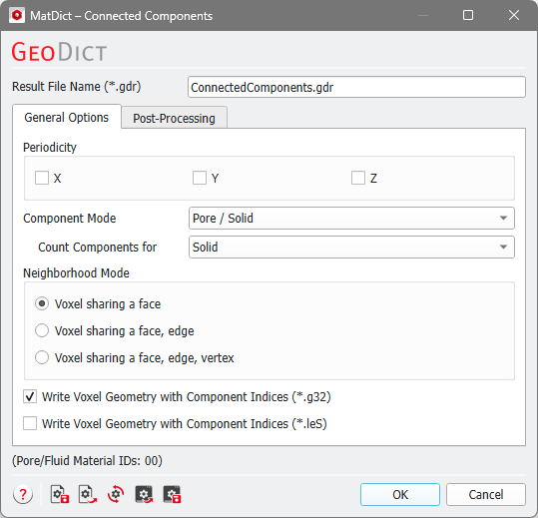
Task: Switch to the General Options tab
Action: (67, 118)
